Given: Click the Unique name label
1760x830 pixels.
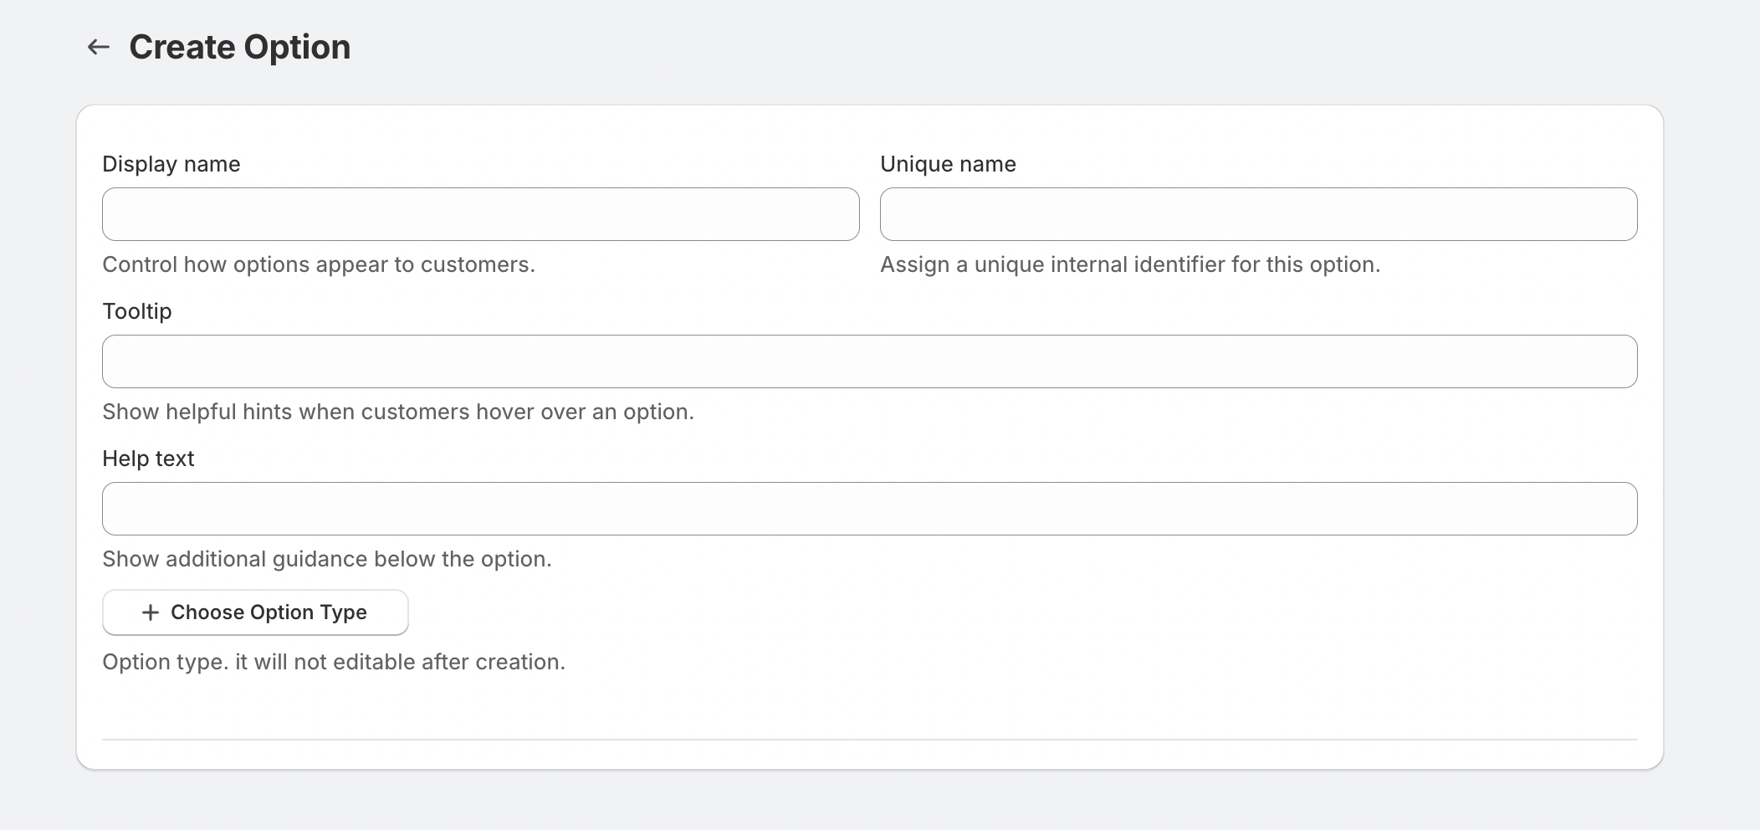Looking at the screenshot, I should coord(948,164).
